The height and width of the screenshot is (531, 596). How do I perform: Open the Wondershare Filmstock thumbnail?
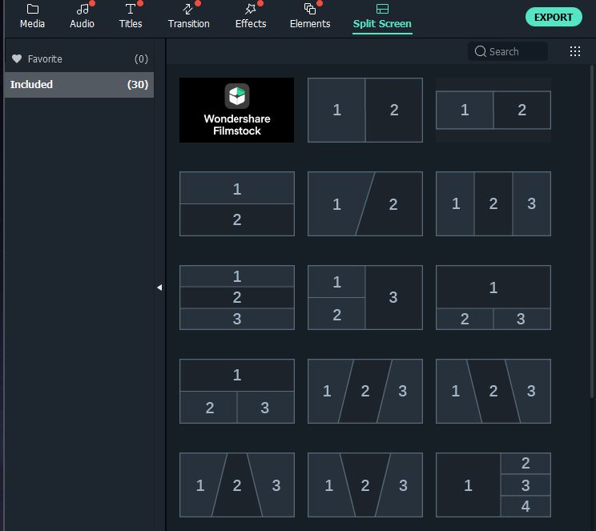pos(236,110)
